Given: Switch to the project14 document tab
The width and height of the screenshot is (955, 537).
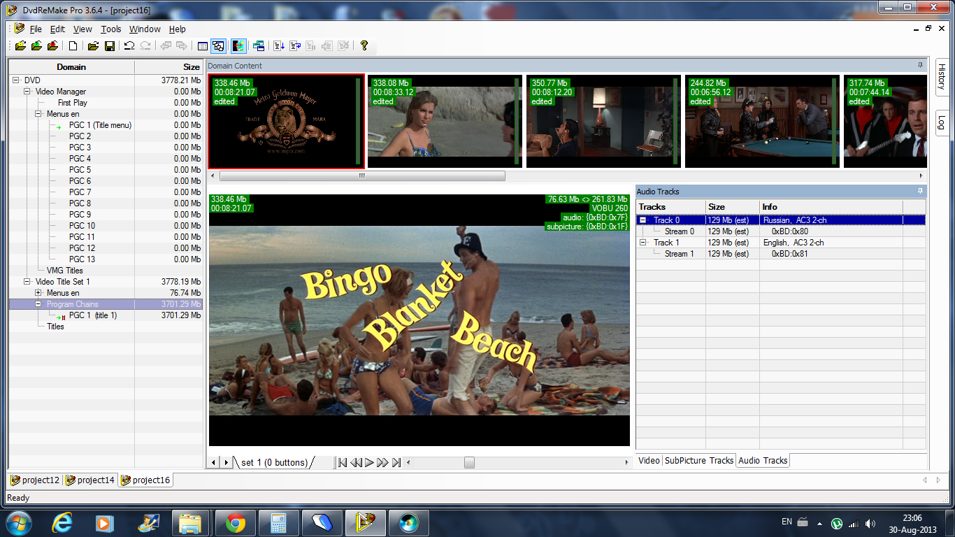Looking at the screenshot, I should pyautogui.click(x=90, y=480).
